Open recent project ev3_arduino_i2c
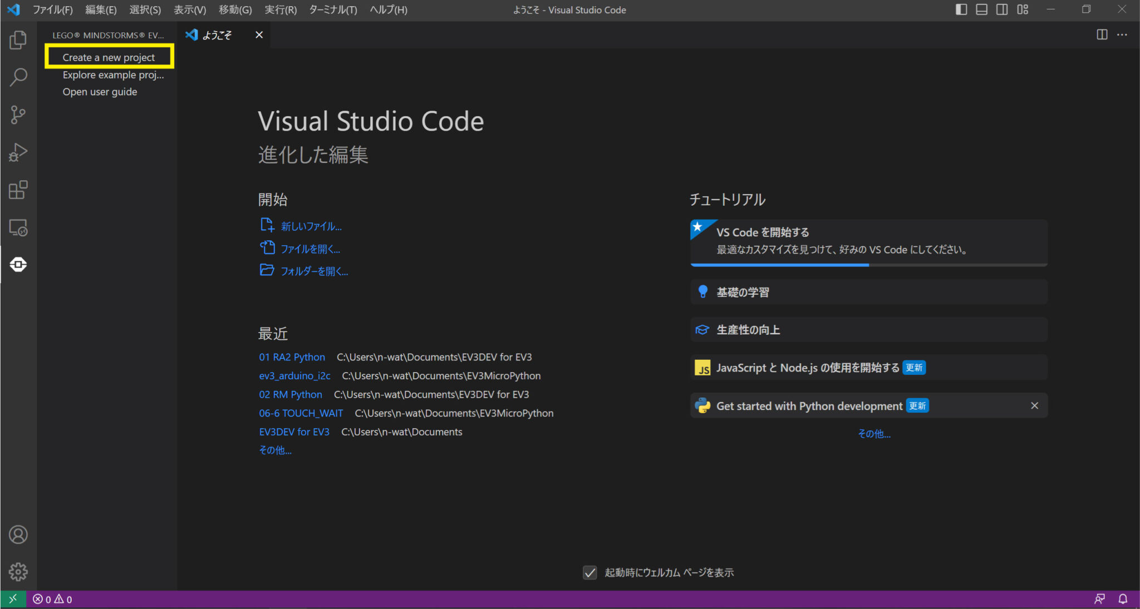The height and width of the screenshot is (609, 1140). (x=294, y=376)
